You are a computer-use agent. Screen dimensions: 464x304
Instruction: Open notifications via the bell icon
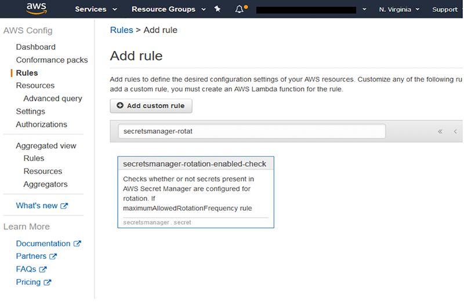click(x=240, y=9)
